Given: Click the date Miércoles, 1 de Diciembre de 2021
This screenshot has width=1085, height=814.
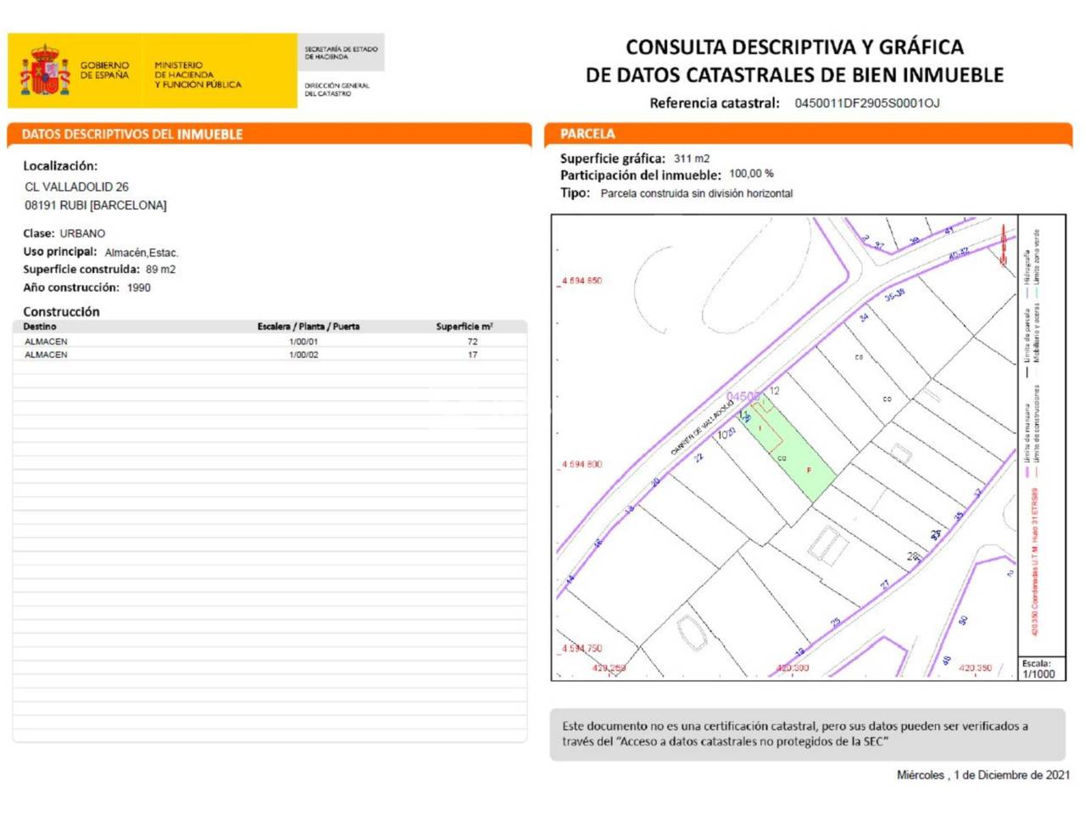Looking at the screenshot, I should coord(983,775).
